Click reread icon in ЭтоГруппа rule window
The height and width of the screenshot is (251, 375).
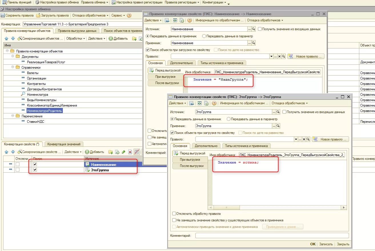pos(199,103)
